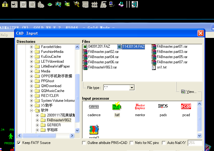This screenshot has height=151, width=214.
Task: Enable Outline attribute PINS=CAD checkbox
Action: tap(84, 143)
